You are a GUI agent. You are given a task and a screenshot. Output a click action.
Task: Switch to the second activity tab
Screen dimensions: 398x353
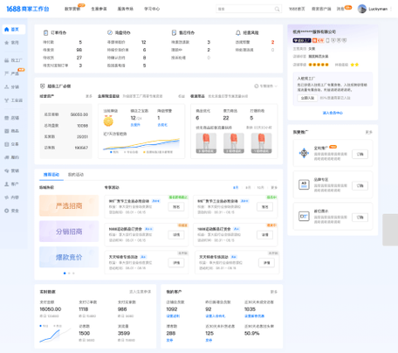(76, 175)
